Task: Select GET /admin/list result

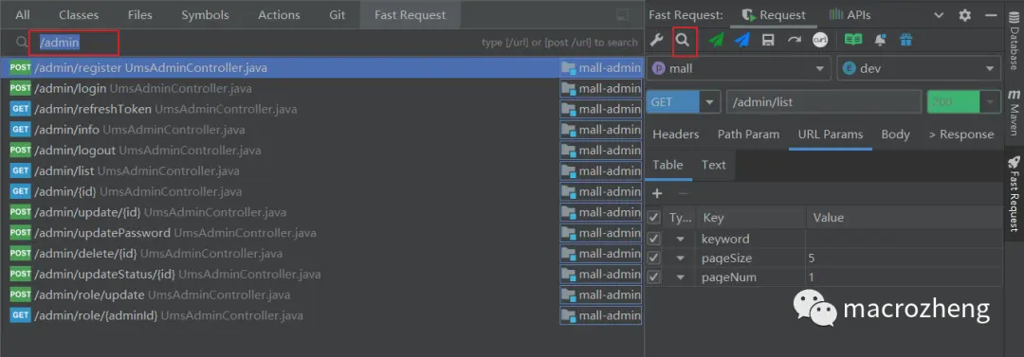Action: (321, 171)
